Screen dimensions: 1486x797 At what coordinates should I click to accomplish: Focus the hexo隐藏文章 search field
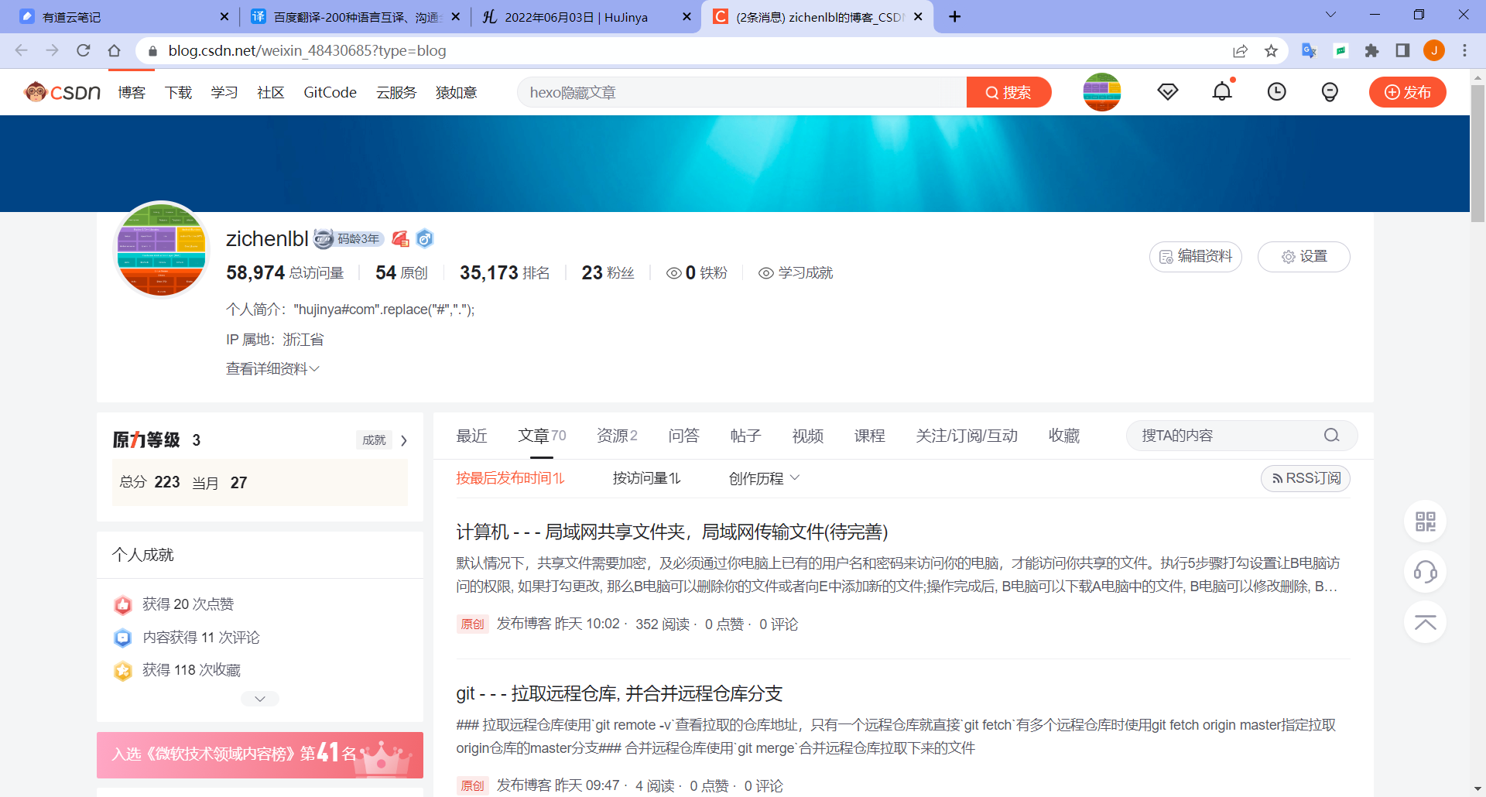pos(741,92)
